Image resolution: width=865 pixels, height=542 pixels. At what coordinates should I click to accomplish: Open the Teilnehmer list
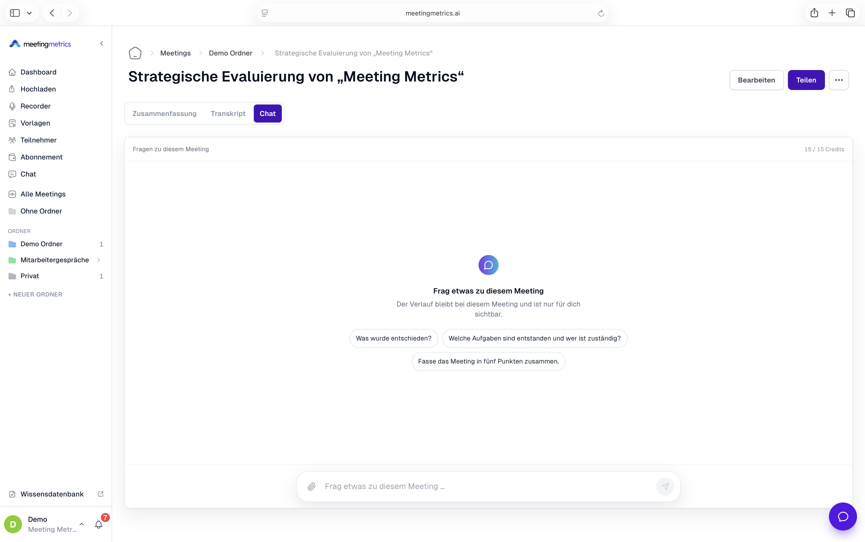(x=56, y=140)
